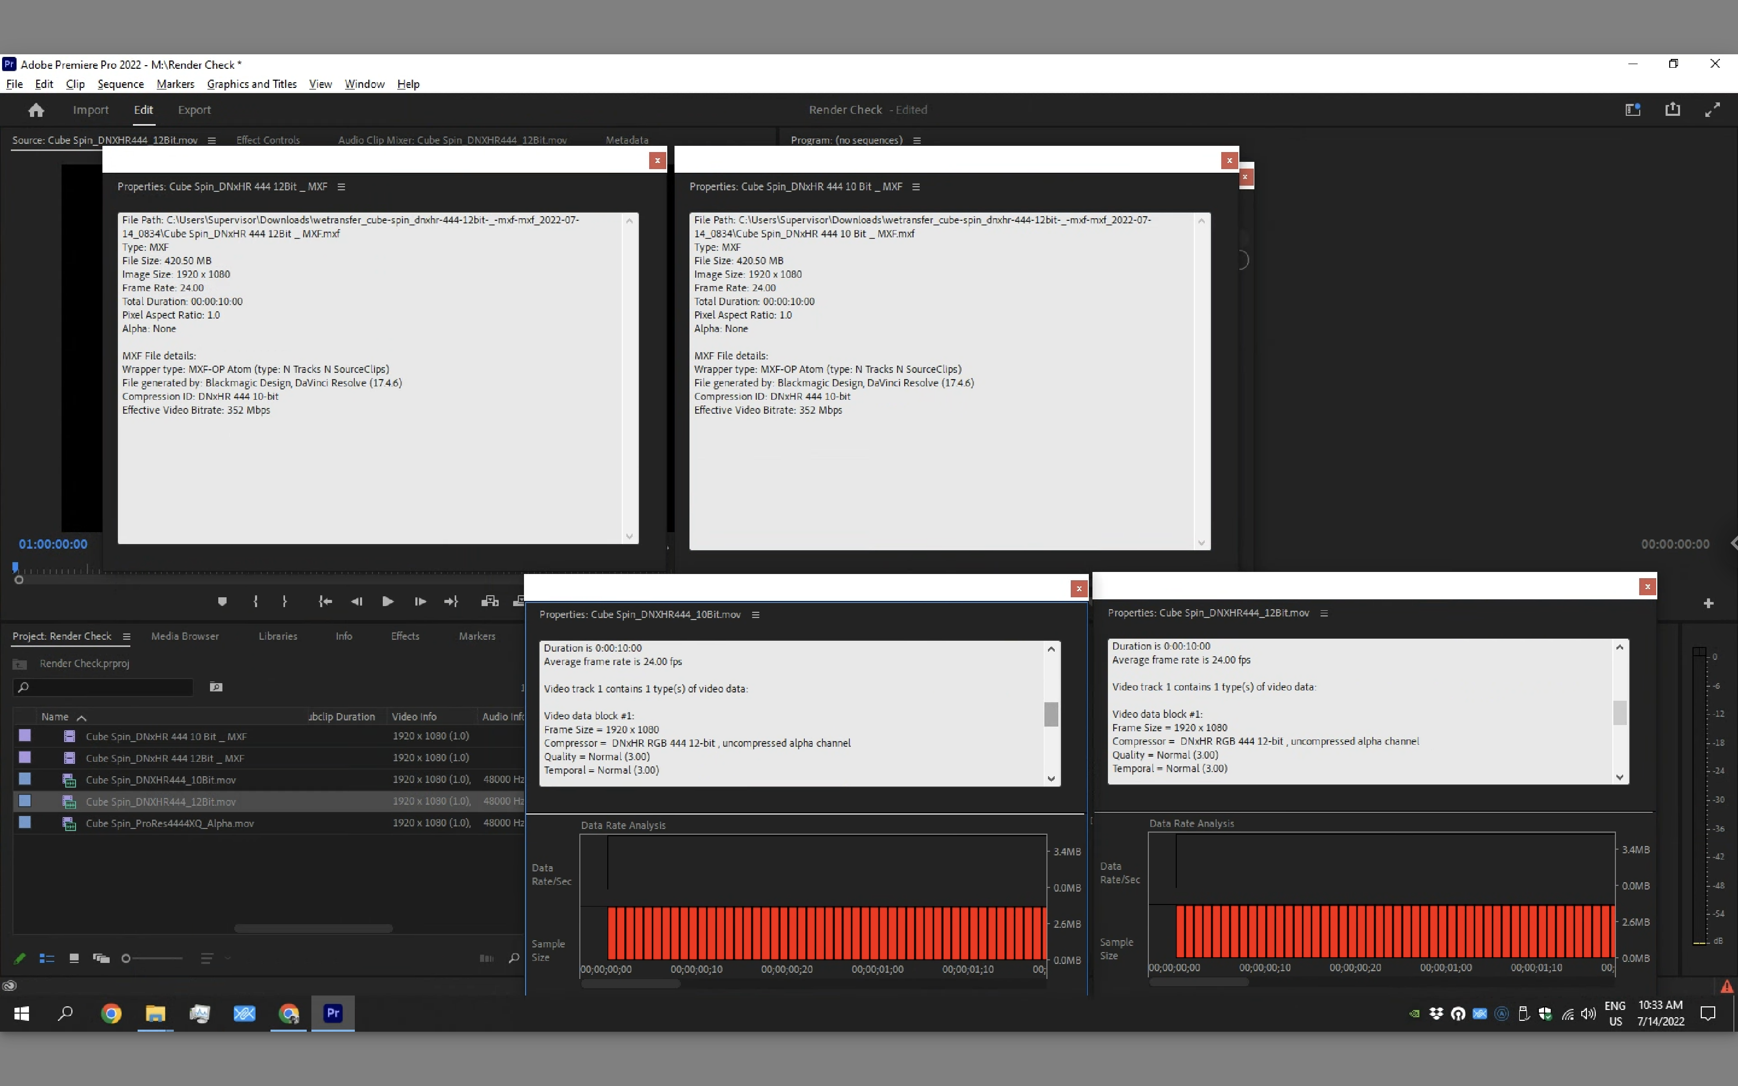Open Properties panel menu for Cube Spin DNxHR 444 12Bit
This screenshot has height=1086, width=1738.
point(340,186)
